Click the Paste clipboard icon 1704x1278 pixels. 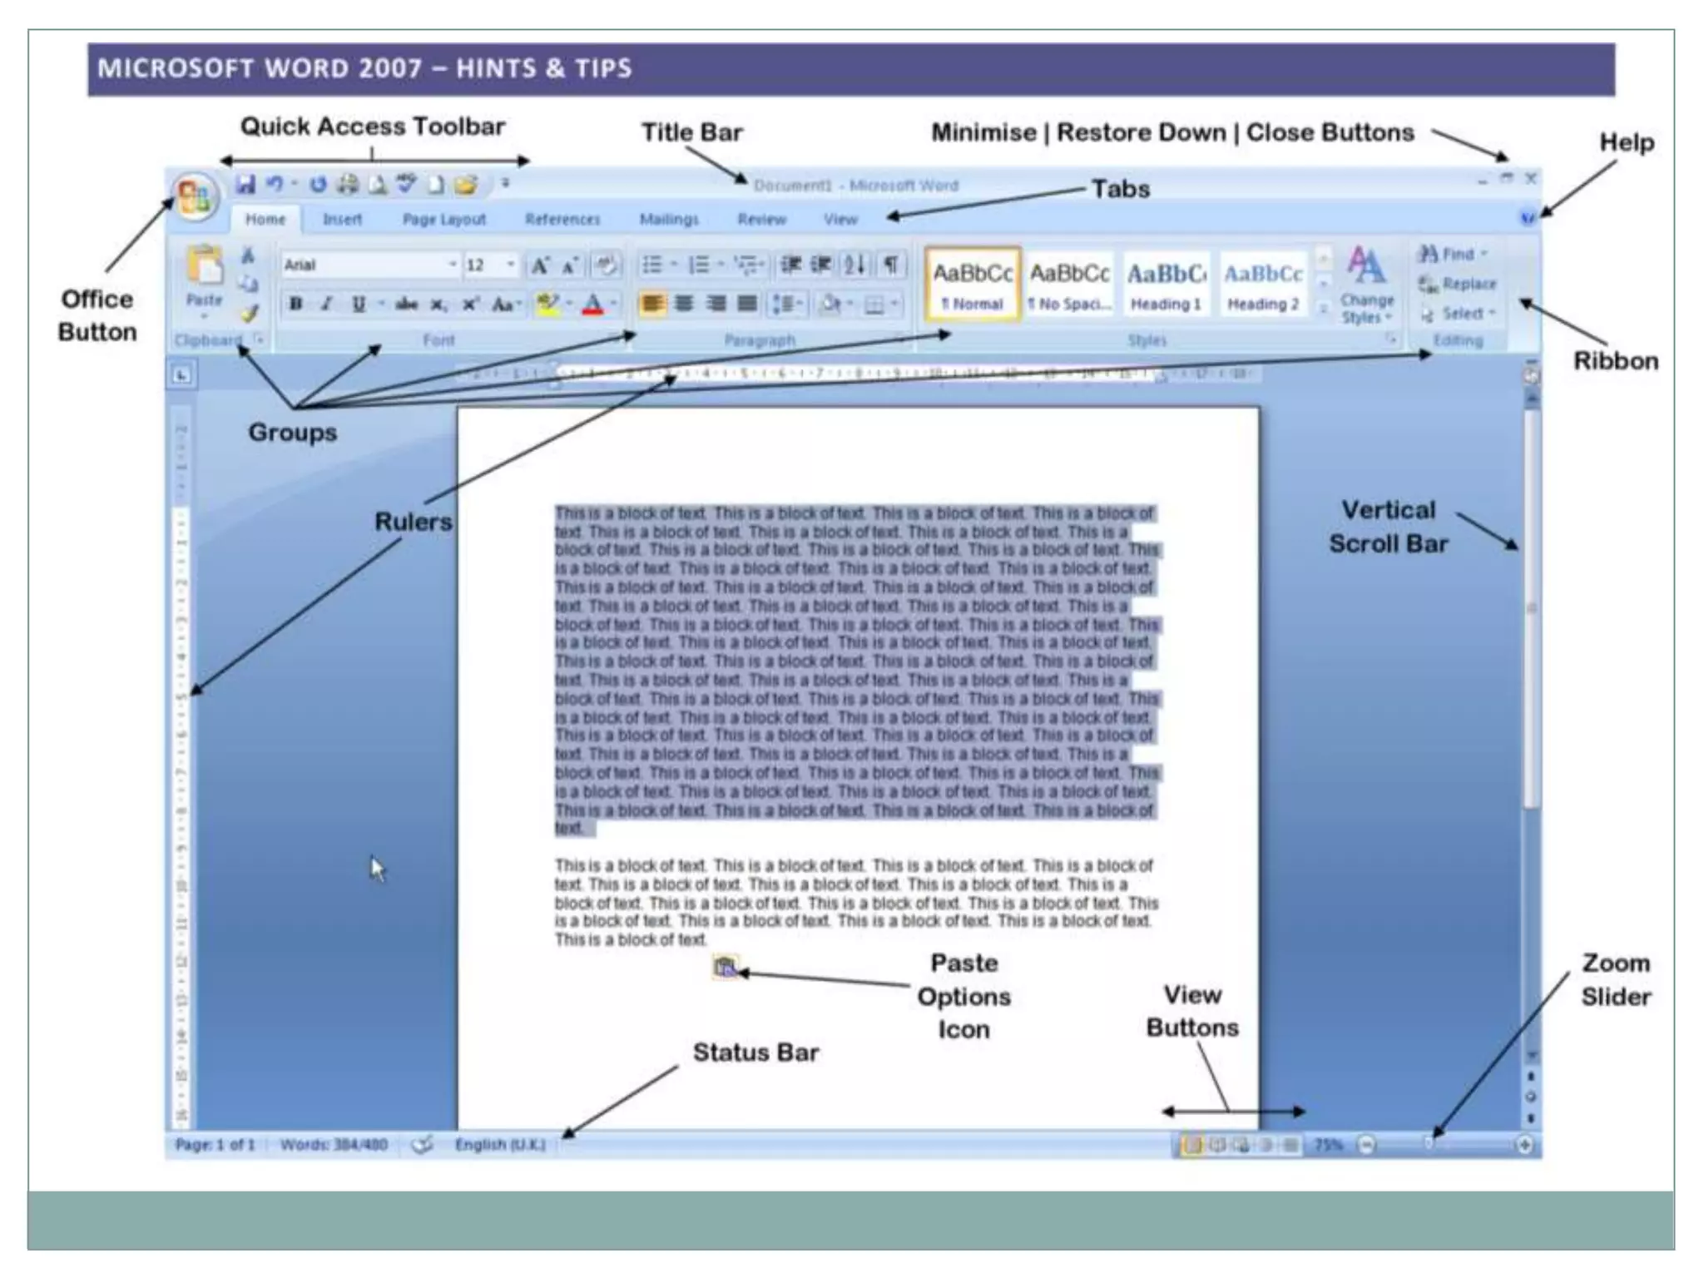[204, 266]
